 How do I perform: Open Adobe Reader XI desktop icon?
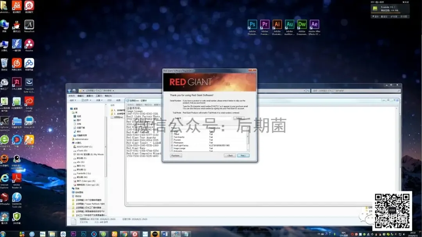[17, 181]
